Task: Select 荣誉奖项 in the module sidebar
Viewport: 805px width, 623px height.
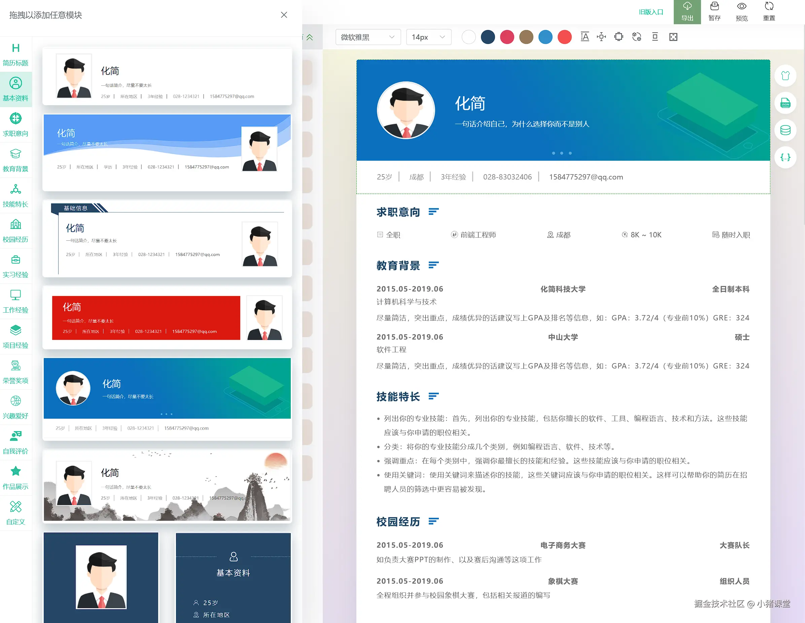Action: point(15,372)
